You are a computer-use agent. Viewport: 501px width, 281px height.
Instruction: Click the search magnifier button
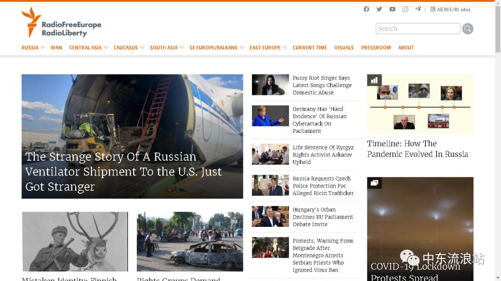468,29
